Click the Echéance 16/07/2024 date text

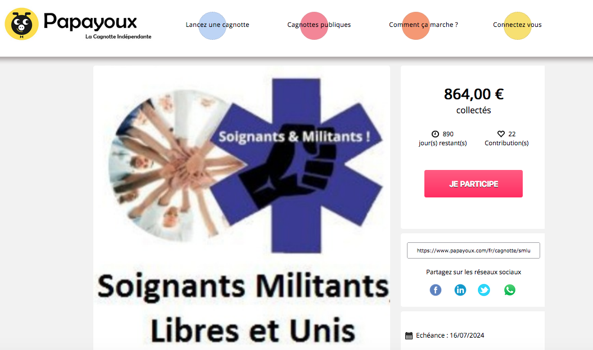450,335
